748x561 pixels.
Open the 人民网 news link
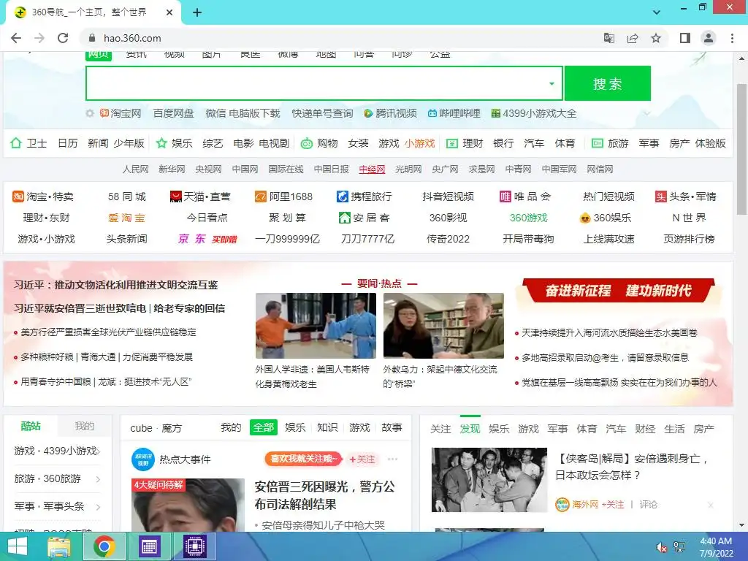tap(135, 169)
